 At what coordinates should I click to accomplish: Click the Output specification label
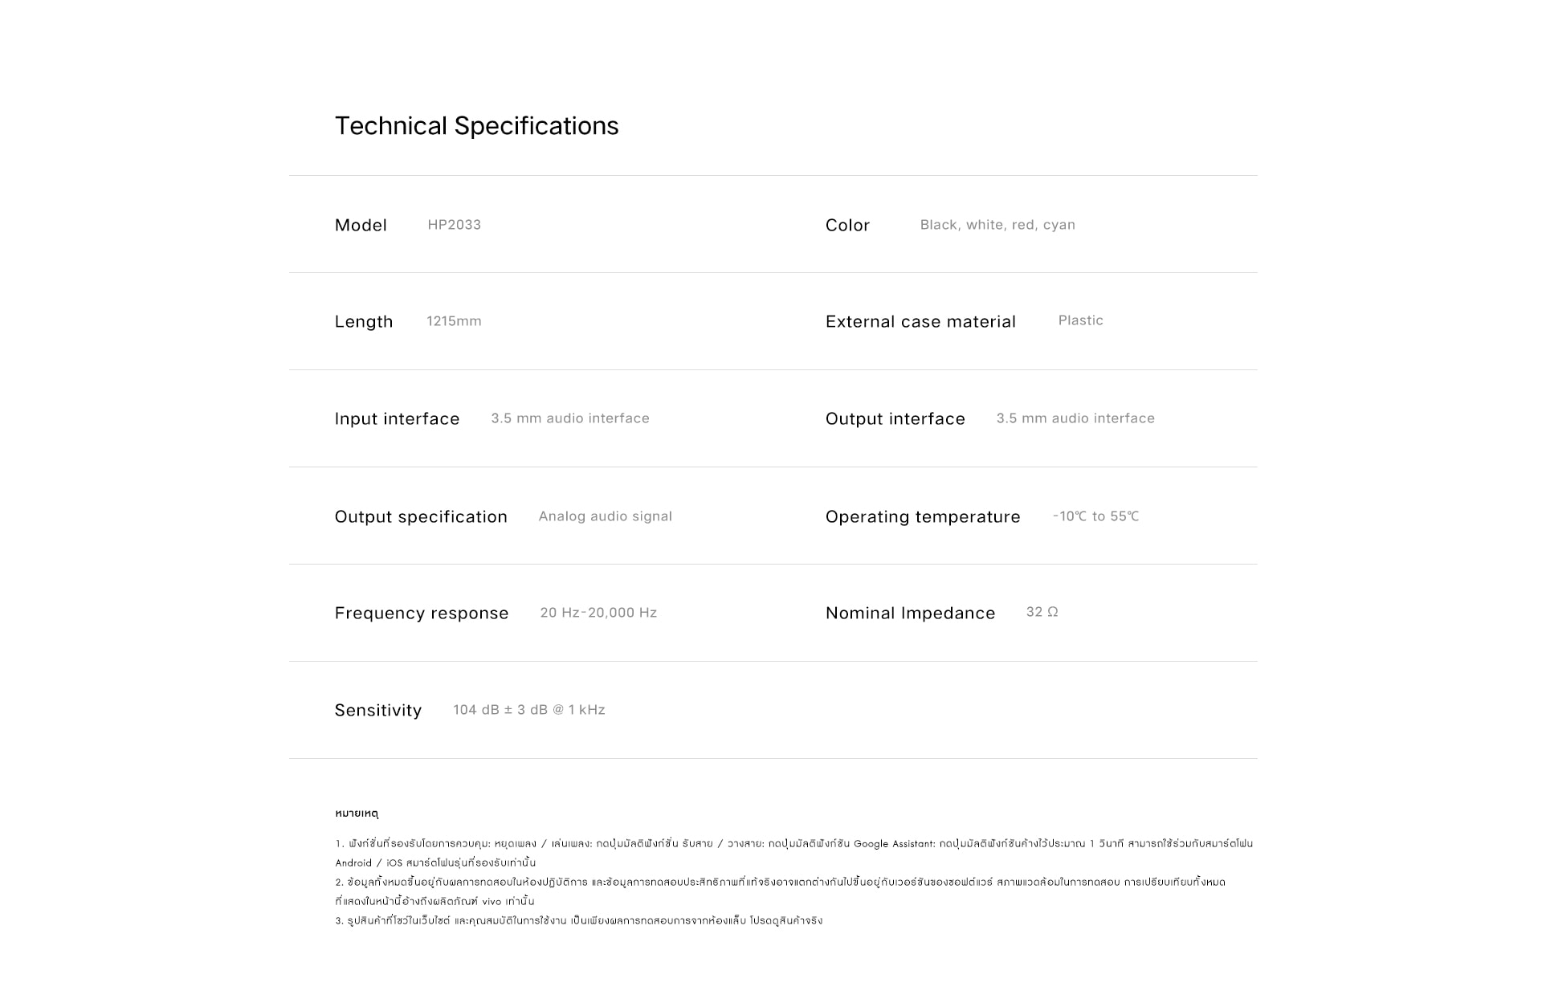click(421, 517)
